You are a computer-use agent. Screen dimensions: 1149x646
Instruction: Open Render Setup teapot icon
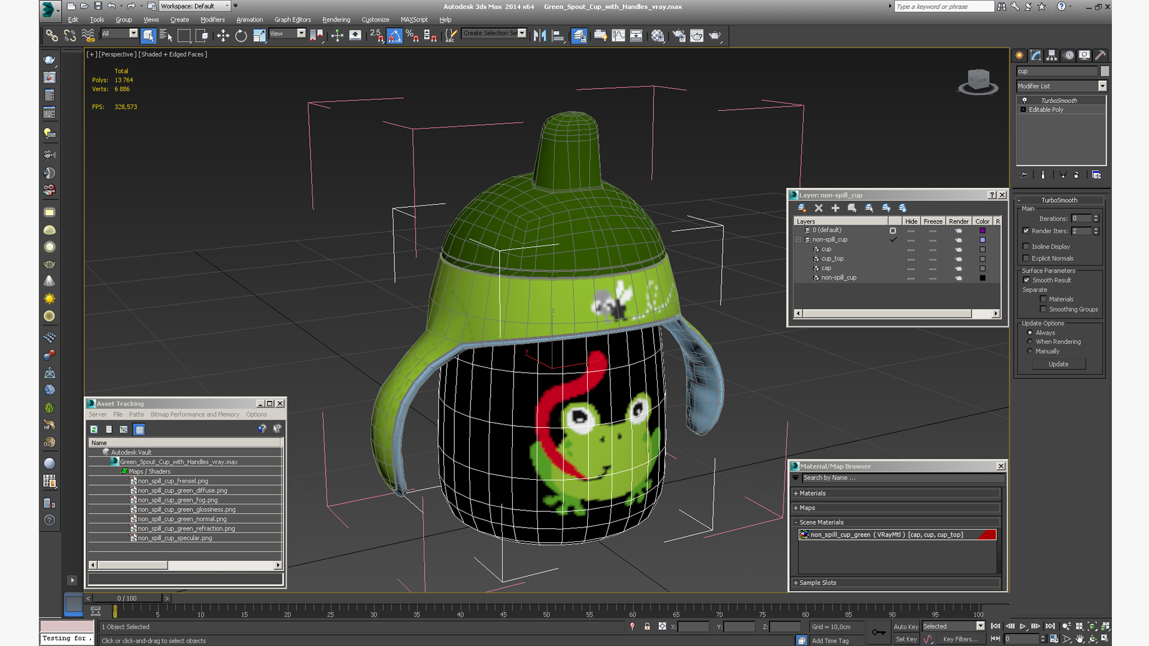click(679, 36)
